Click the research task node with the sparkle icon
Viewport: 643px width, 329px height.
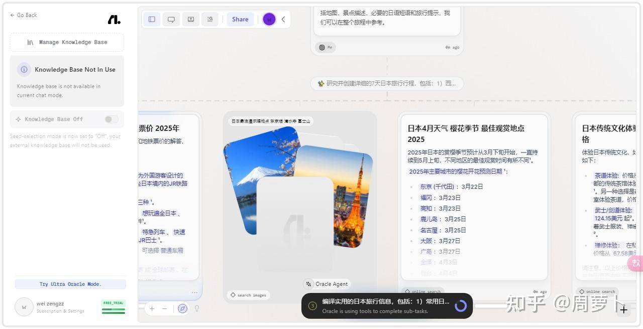(387, 83)
